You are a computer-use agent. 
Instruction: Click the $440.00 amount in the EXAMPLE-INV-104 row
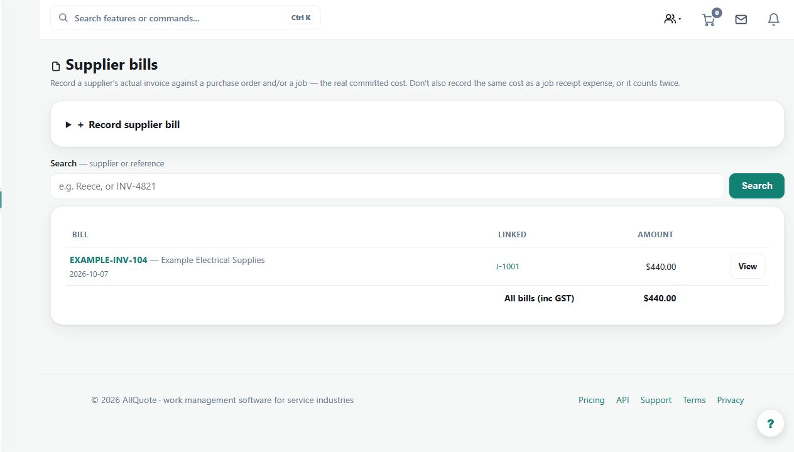[661, 267]
